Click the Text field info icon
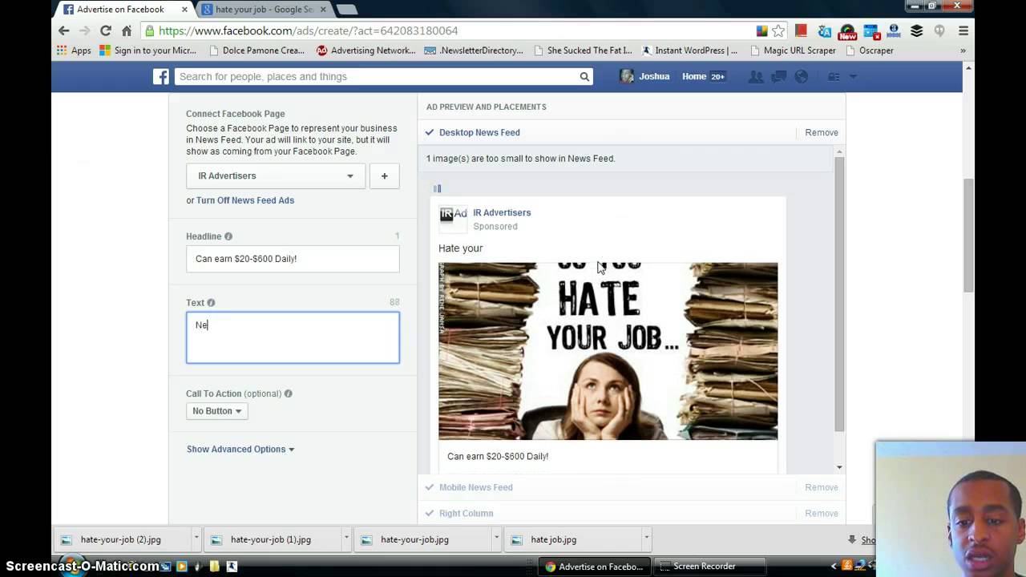Screen dimensions: 1026x577 (211, 303)
